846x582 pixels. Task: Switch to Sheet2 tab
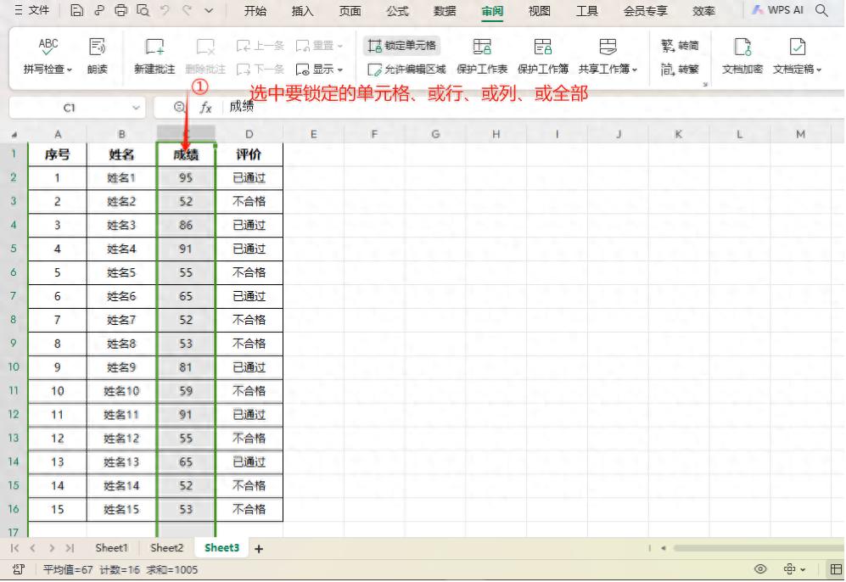pyautogui.click(x=166, y=548)
